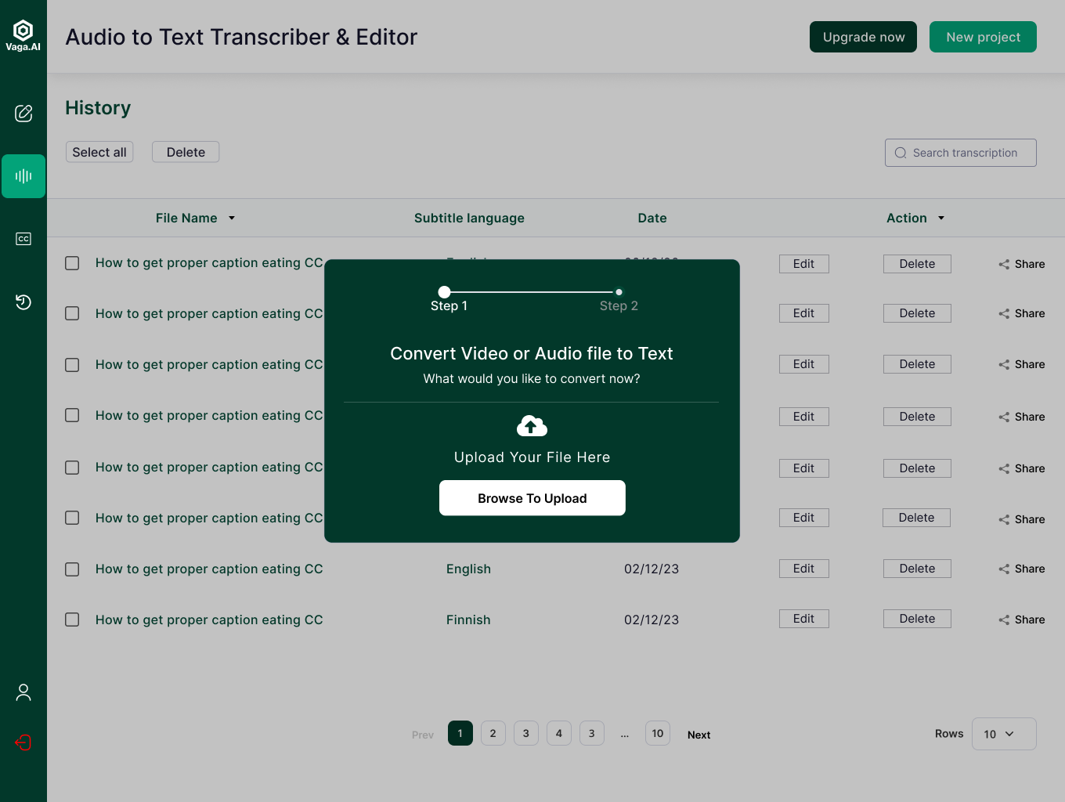Screen dimensions: 1065x802
Task: Select the audio waveform sidebar icon
Action: point(23,176)
